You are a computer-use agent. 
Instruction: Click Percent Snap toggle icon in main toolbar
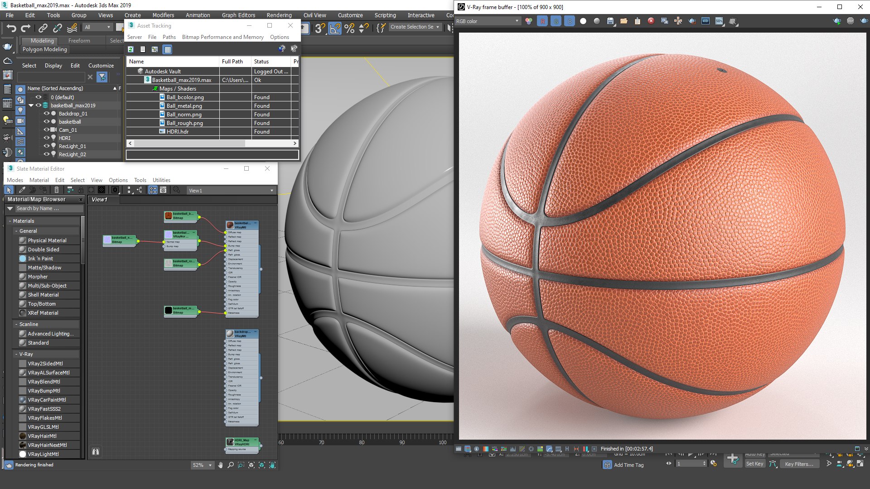coord(349,28)
